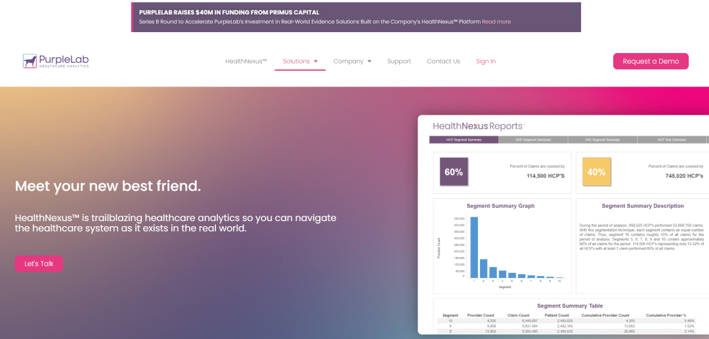
Task: Switch to the FAC Segment Summary tab
Action: [x=603, y=140]
